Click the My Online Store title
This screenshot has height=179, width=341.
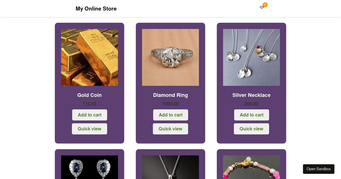(96, 9)
